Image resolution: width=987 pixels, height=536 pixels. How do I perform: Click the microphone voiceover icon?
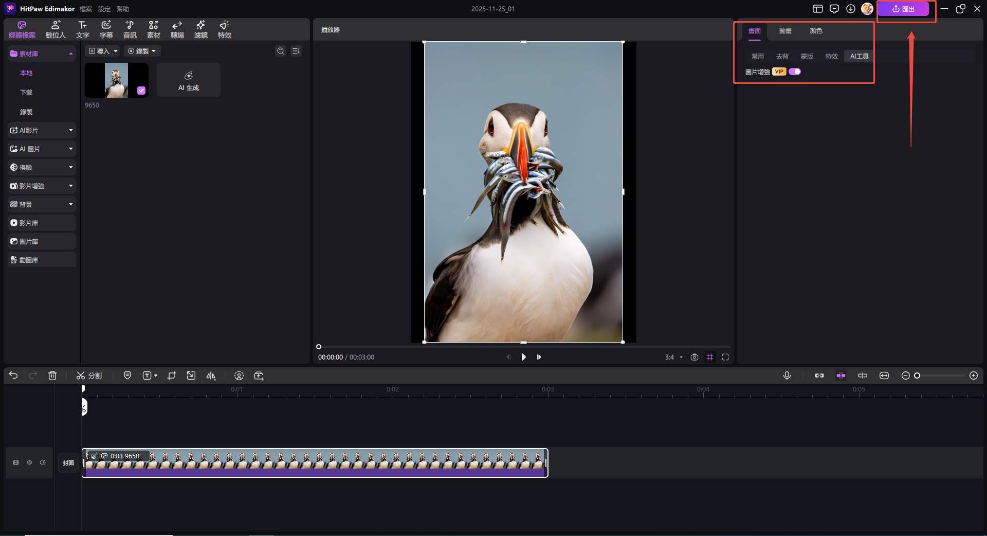point(787,376)
